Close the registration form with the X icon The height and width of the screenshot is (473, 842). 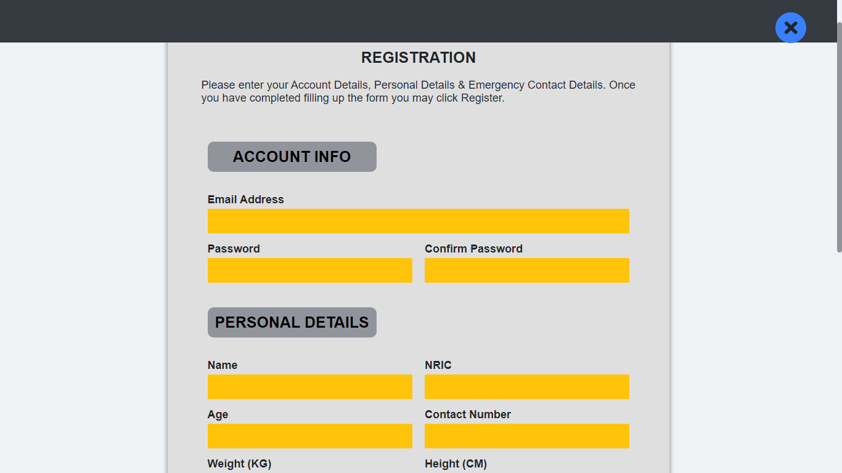click(x=790, y=28)
